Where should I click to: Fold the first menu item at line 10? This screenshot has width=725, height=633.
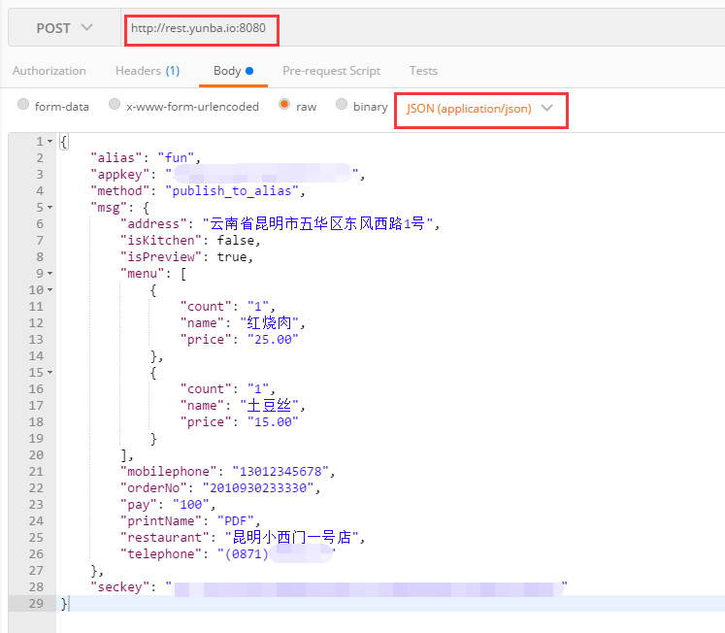pyautogui.click(x=49, y=290)
